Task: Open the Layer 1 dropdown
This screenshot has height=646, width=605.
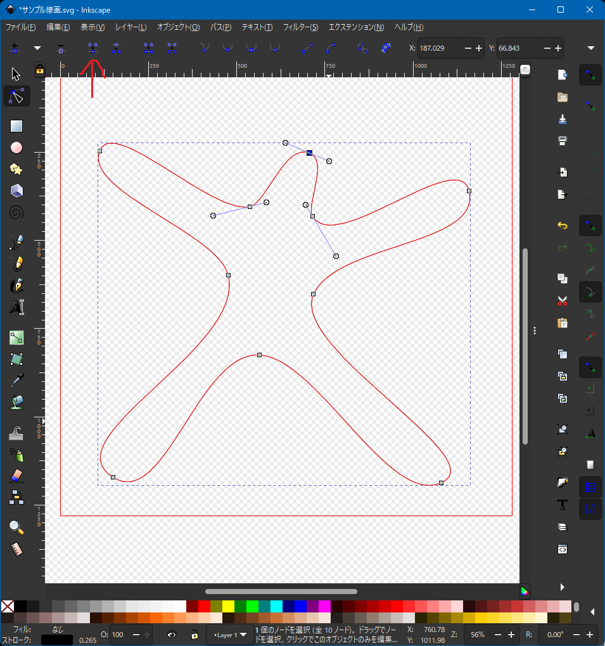Action: pos(230,634)
